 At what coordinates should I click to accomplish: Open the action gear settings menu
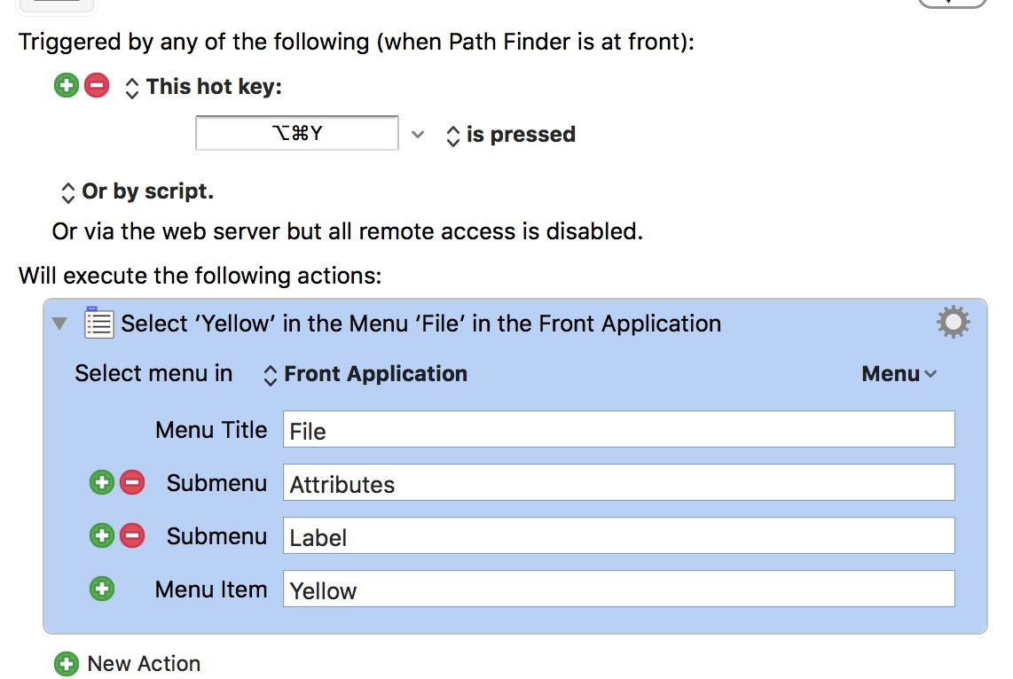coord(954,322)
